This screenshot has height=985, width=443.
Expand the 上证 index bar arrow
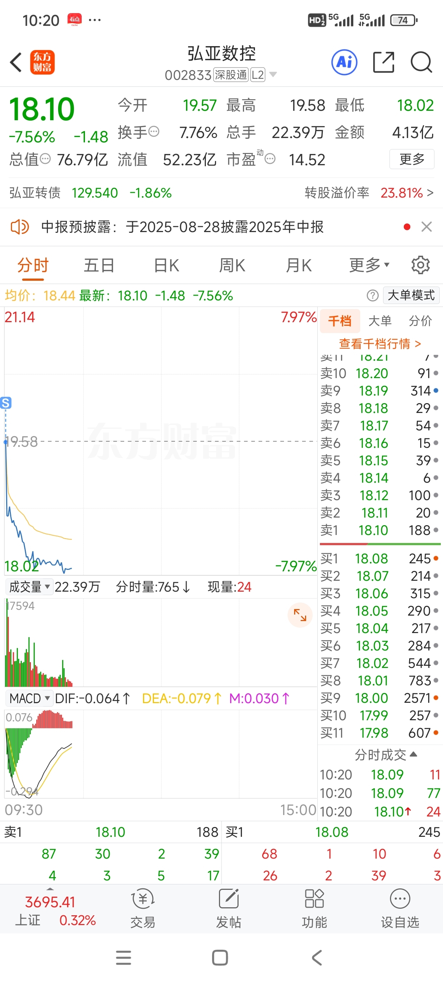click(50, 889)
